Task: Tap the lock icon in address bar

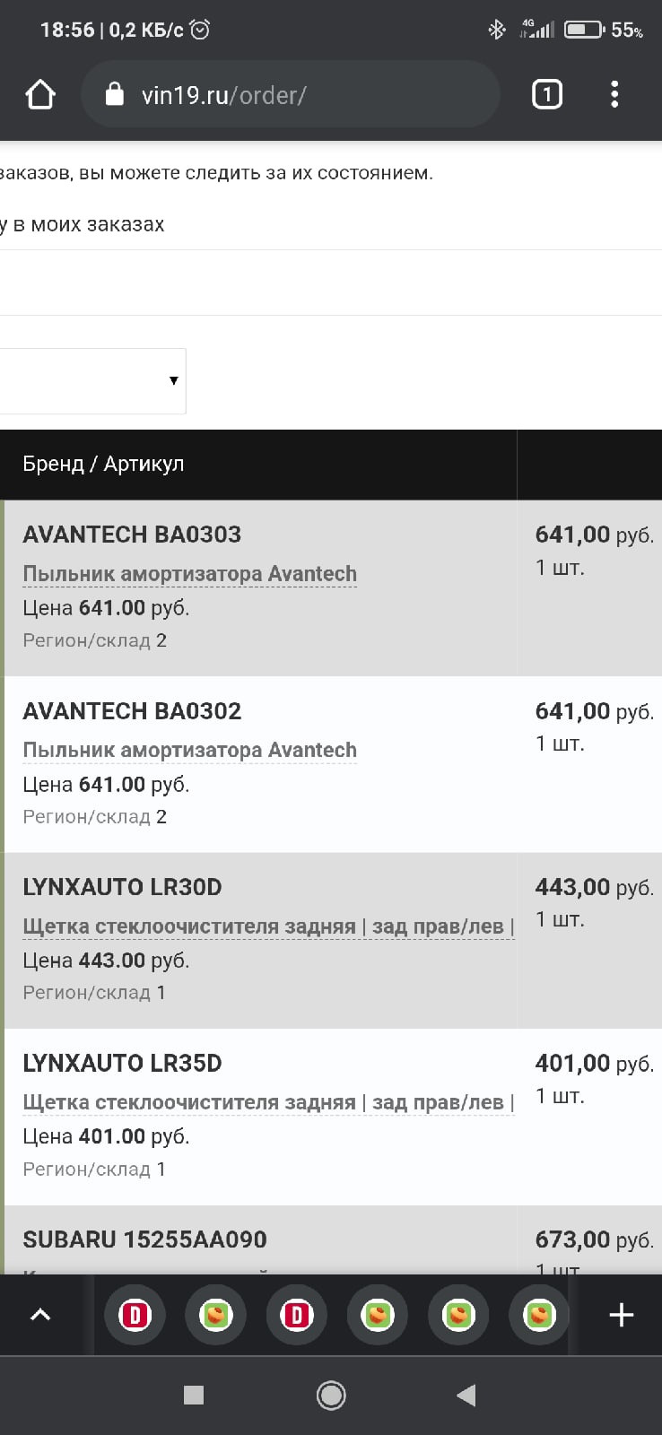Action: click(115, 94)
